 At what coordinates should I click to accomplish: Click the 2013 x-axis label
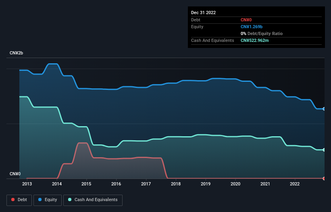tap(27, 184)
